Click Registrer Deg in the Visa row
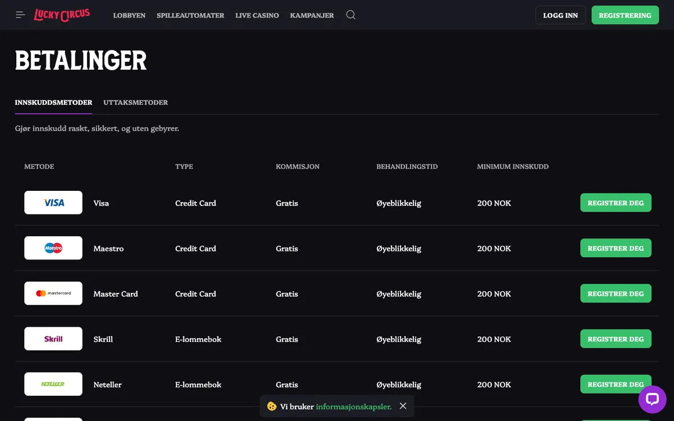The image size is (674, 421). 616,203
